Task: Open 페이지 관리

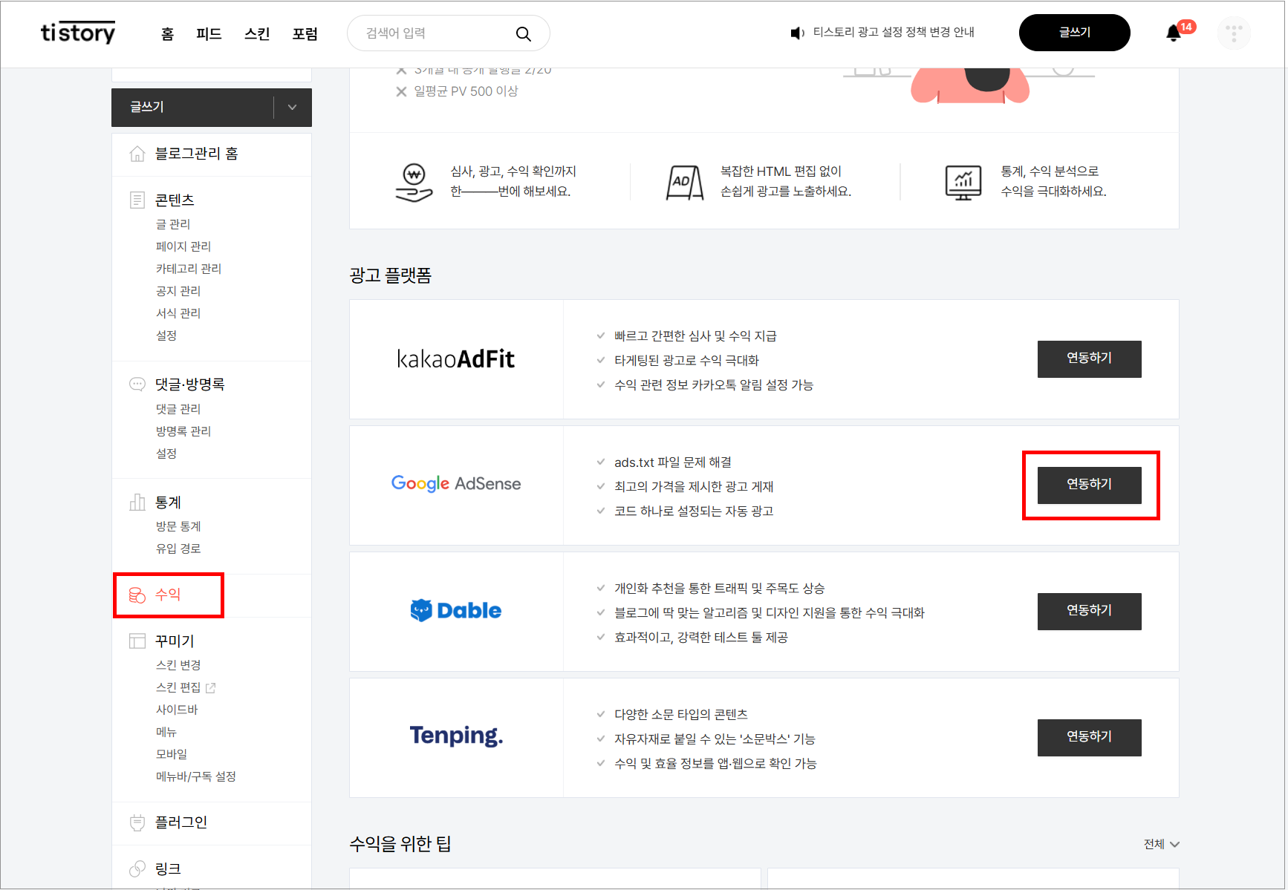Action: 183,246
